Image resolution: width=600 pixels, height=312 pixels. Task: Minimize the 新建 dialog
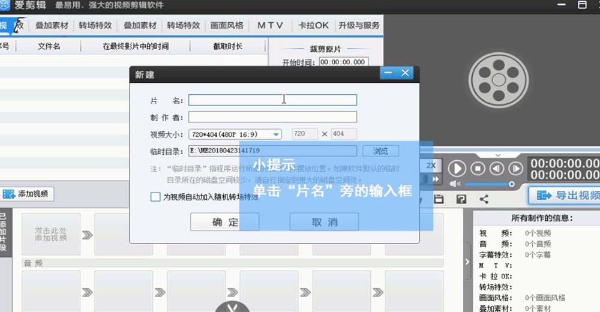pos(388,73)
